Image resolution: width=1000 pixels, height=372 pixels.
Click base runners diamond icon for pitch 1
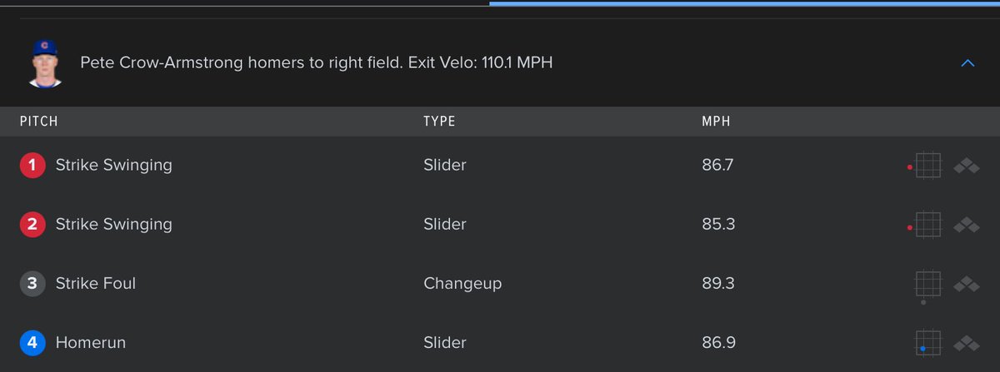click(x=966, y=166)
